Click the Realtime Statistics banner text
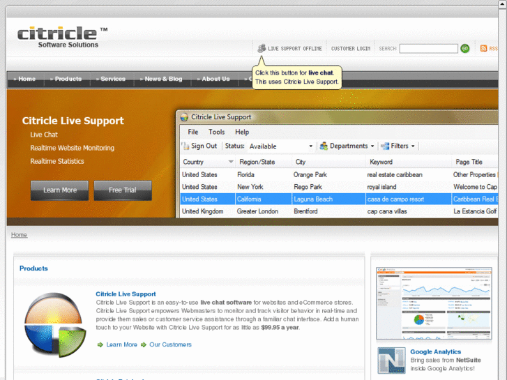The width and height of the screenshot is (507, 380). (57, 161)
